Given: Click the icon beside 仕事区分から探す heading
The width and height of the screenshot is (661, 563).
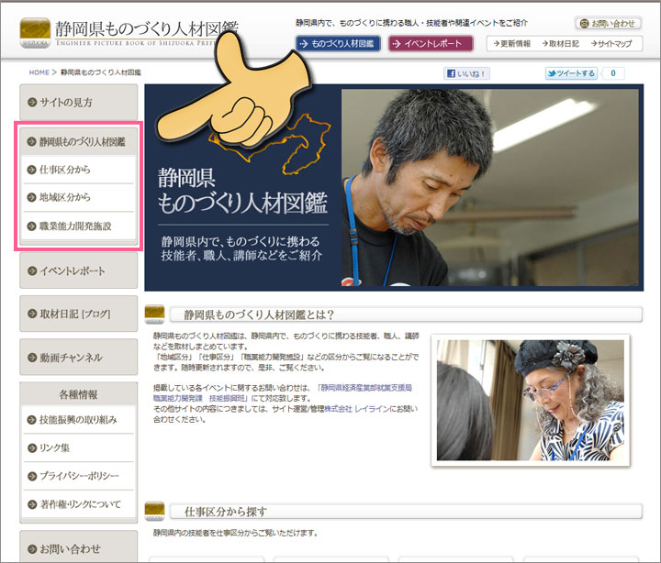Looking at the screenshot, I should 155,512.
